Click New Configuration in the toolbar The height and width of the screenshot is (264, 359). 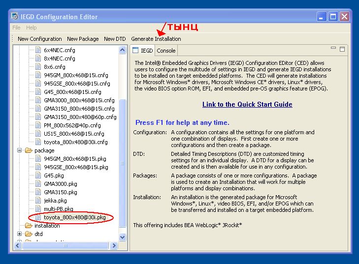pos(40,39)
